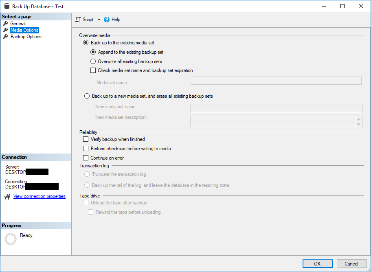Click the wrench icon beside General
Viewport: 371px width, 272px height.
point(6,24)
